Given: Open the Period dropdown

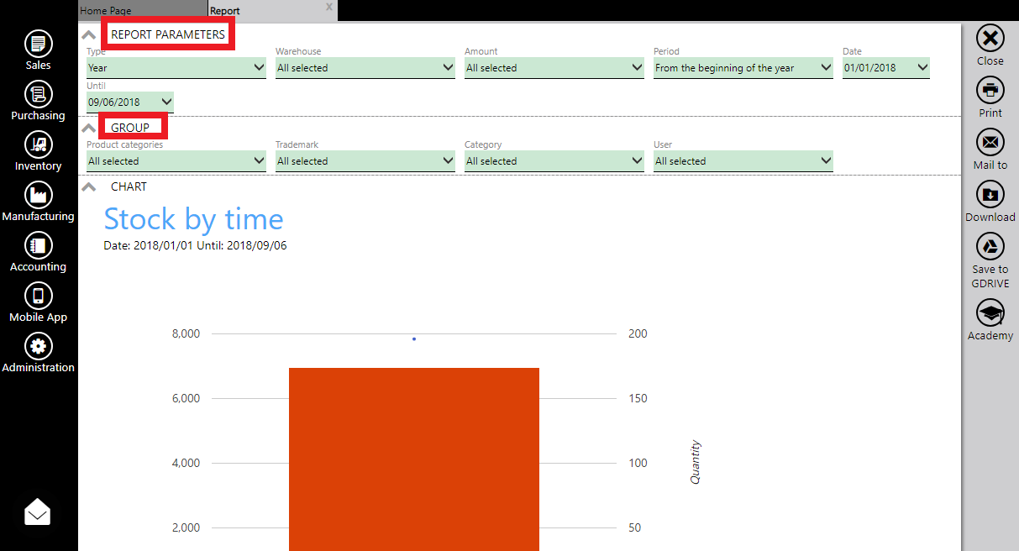Looking at the screenshot, I should tap(743, 68).
